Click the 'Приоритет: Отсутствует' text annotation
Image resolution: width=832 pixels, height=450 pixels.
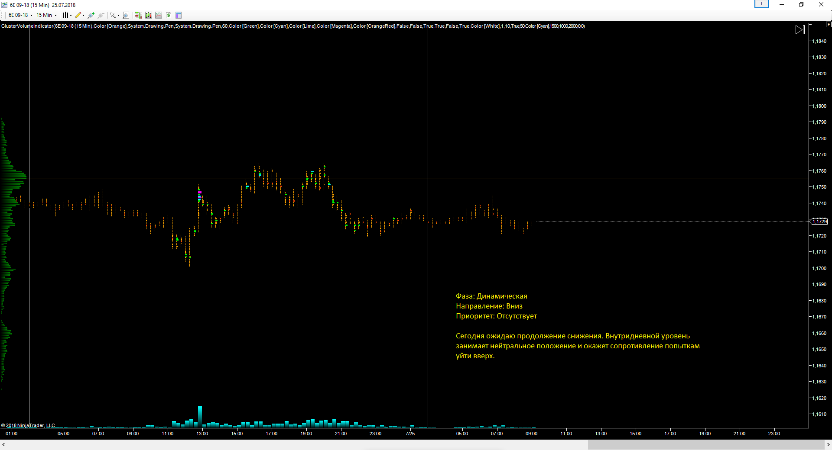coord(496,316)
